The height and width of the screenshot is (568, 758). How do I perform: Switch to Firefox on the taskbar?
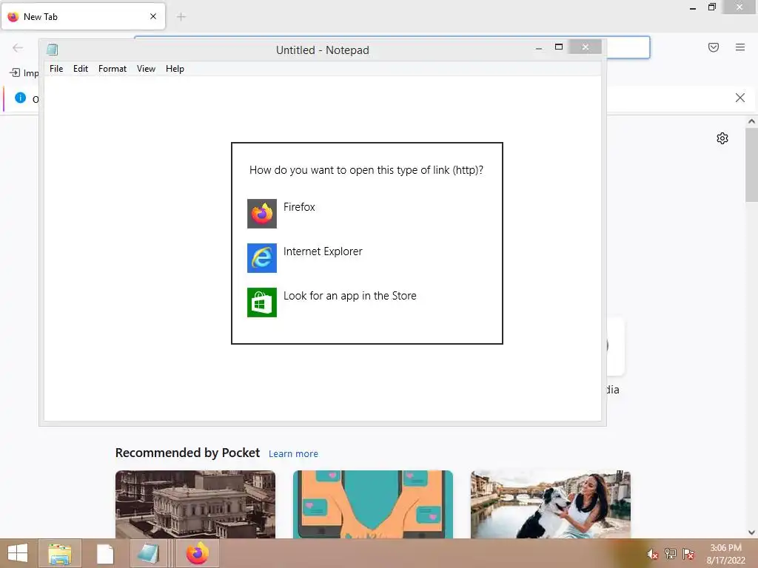(197, 553)
